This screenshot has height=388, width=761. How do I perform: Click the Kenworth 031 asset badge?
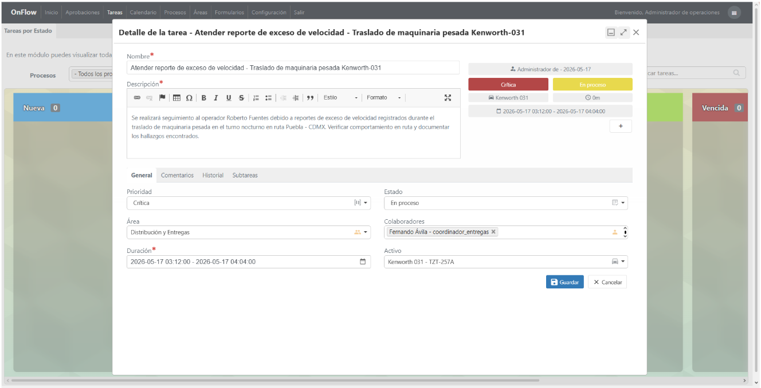[508, 98]
